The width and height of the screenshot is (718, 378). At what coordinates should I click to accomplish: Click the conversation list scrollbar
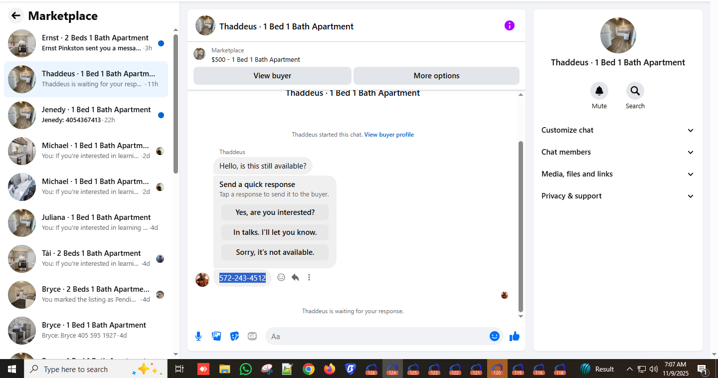click(x=176, y=104)
